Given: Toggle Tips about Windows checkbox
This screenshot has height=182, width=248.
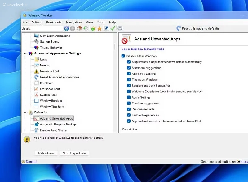Looking at the screenshot, I should click(129, 80).
